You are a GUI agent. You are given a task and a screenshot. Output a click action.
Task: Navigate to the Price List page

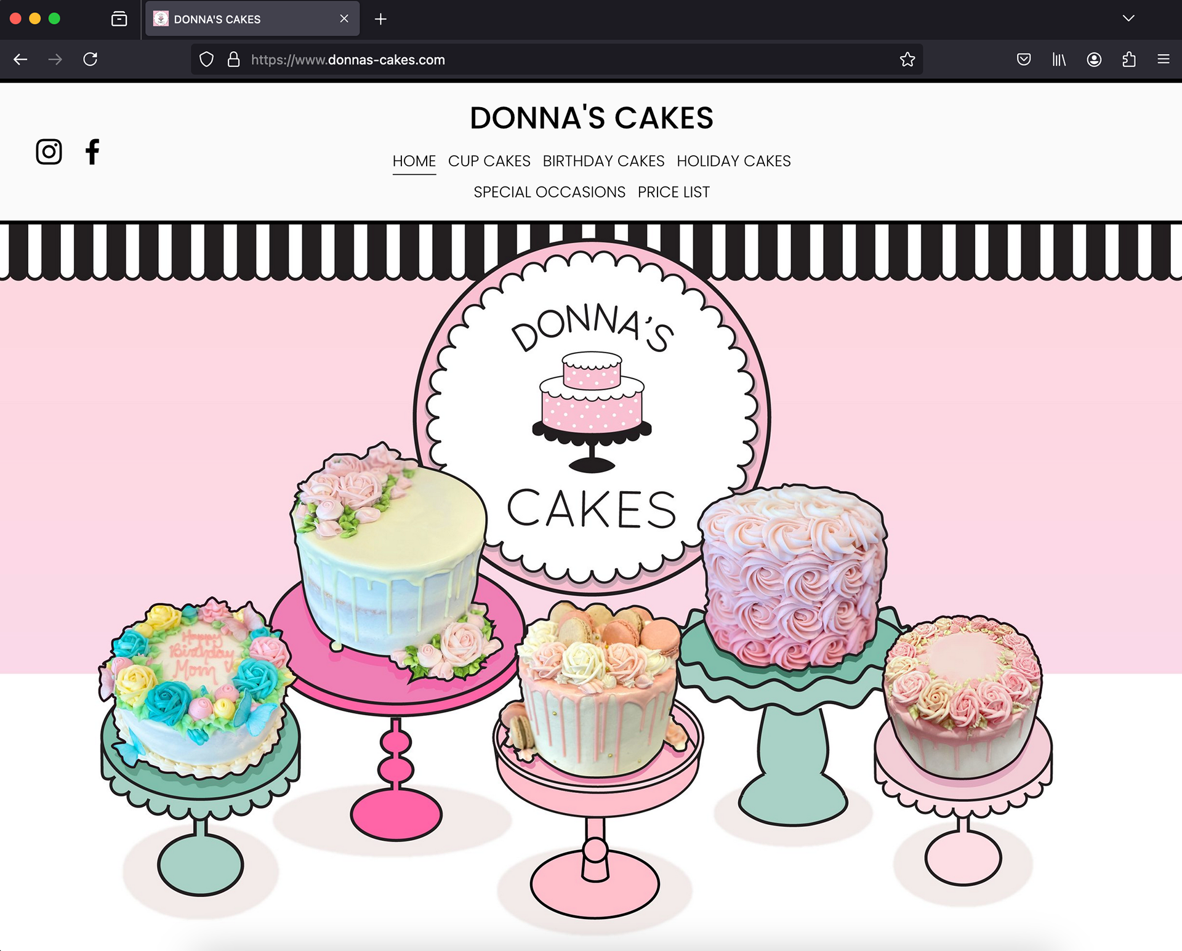[673, 193]
